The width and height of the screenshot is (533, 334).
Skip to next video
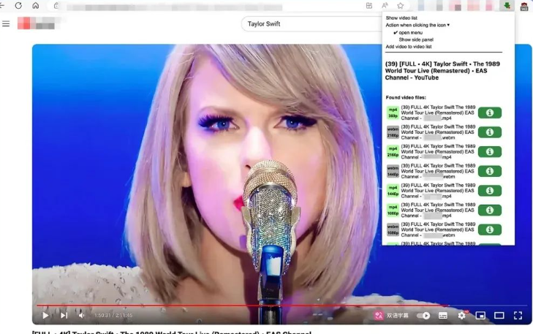coord(64,315)
